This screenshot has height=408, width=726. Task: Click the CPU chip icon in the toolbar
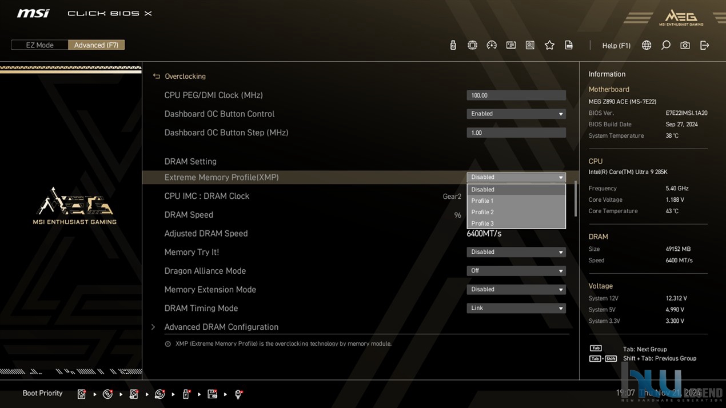472,45
